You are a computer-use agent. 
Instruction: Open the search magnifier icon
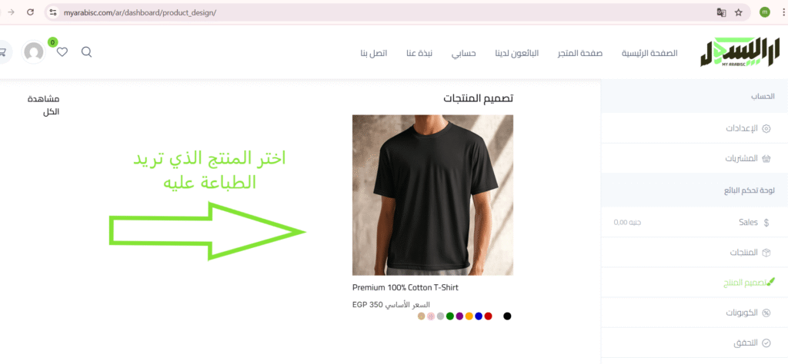(86, 52)
